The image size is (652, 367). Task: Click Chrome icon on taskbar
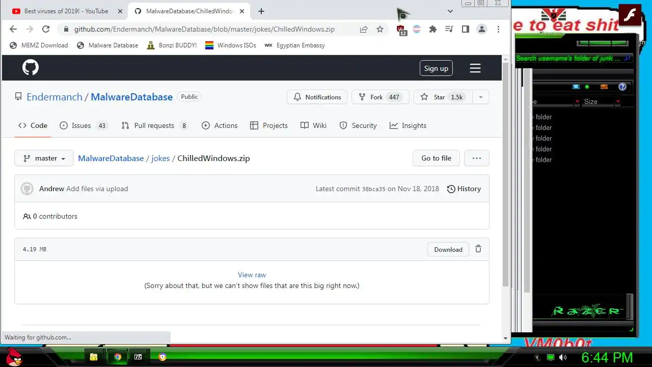(118, 357)
